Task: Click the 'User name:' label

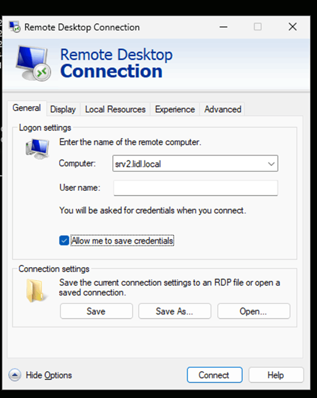Action: 80,188
